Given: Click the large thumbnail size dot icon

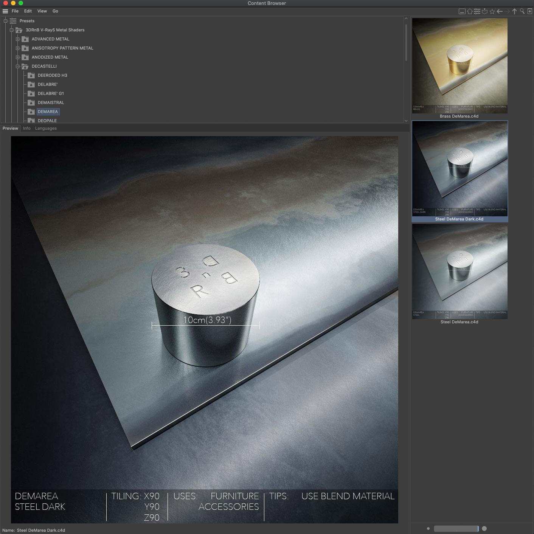Looking at the screenshot, I should pos(484,529).
